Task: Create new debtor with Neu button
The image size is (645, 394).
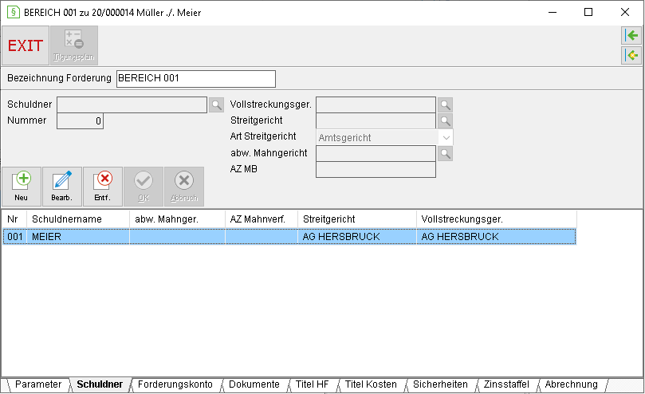Action: click(x=22, y=187)
